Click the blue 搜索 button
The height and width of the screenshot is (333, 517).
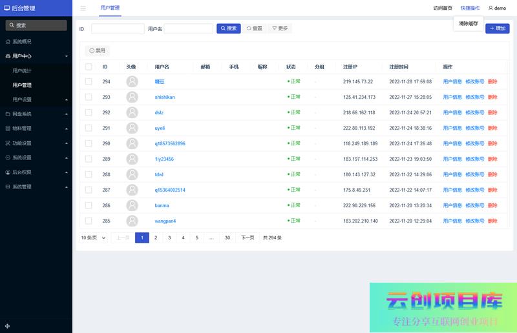tap(229, 28)
